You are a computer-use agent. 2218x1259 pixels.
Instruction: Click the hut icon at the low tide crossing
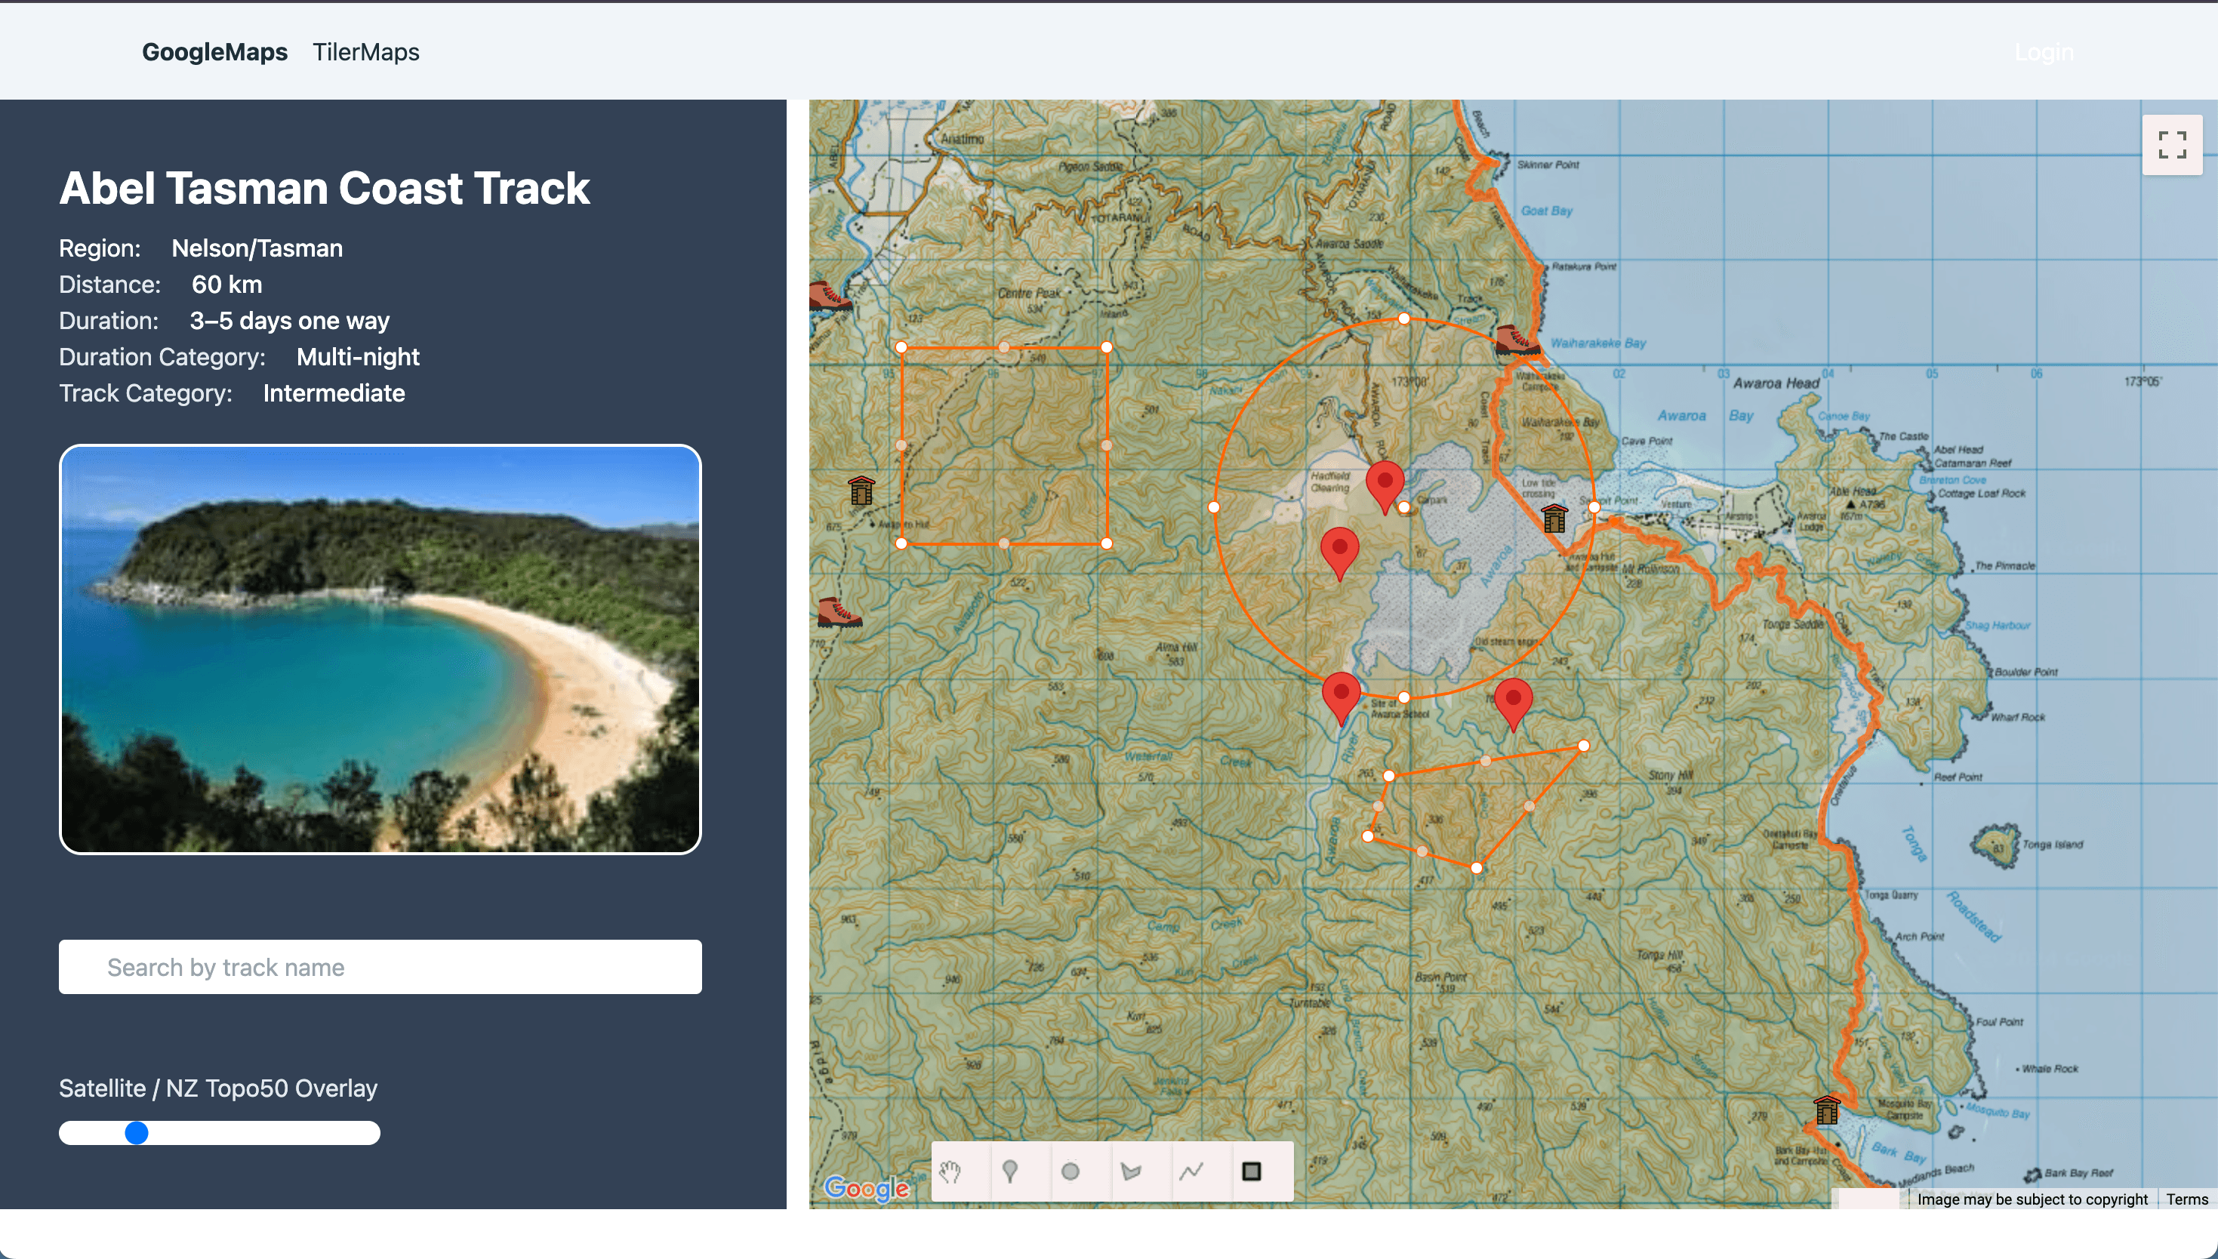point(1554,518)
